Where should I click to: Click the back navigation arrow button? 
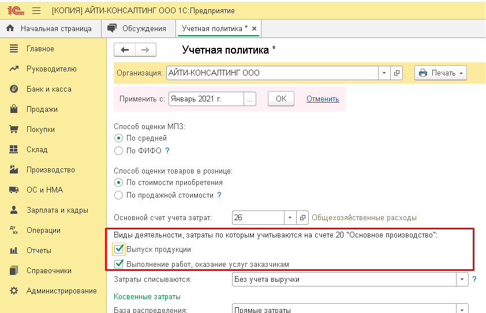(125, 50)
